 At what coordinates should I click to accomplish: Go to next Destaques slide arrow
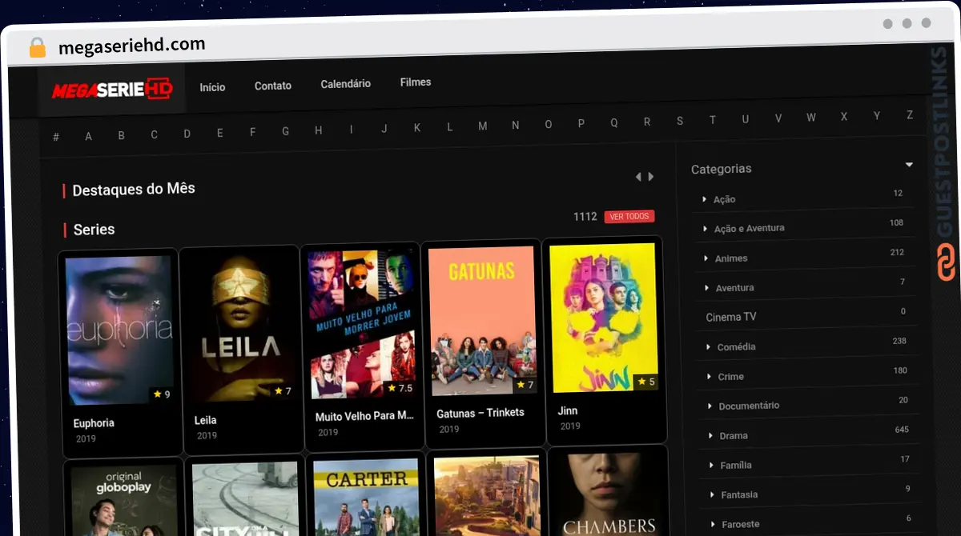651,177
